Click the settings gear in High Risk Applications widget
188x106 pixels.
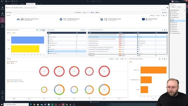pyautogui.click(x=164, y=59)
